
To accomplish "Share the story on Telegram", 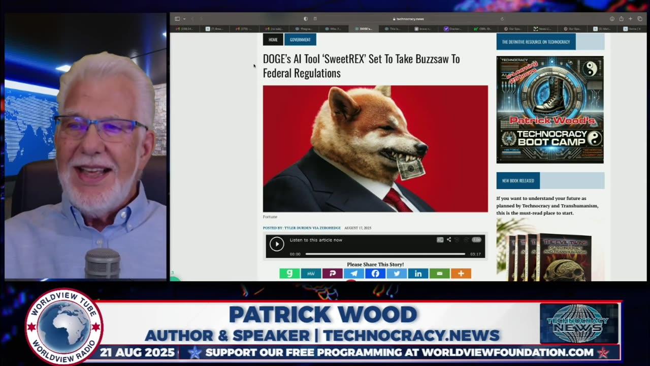I will (x=354, y=273).
